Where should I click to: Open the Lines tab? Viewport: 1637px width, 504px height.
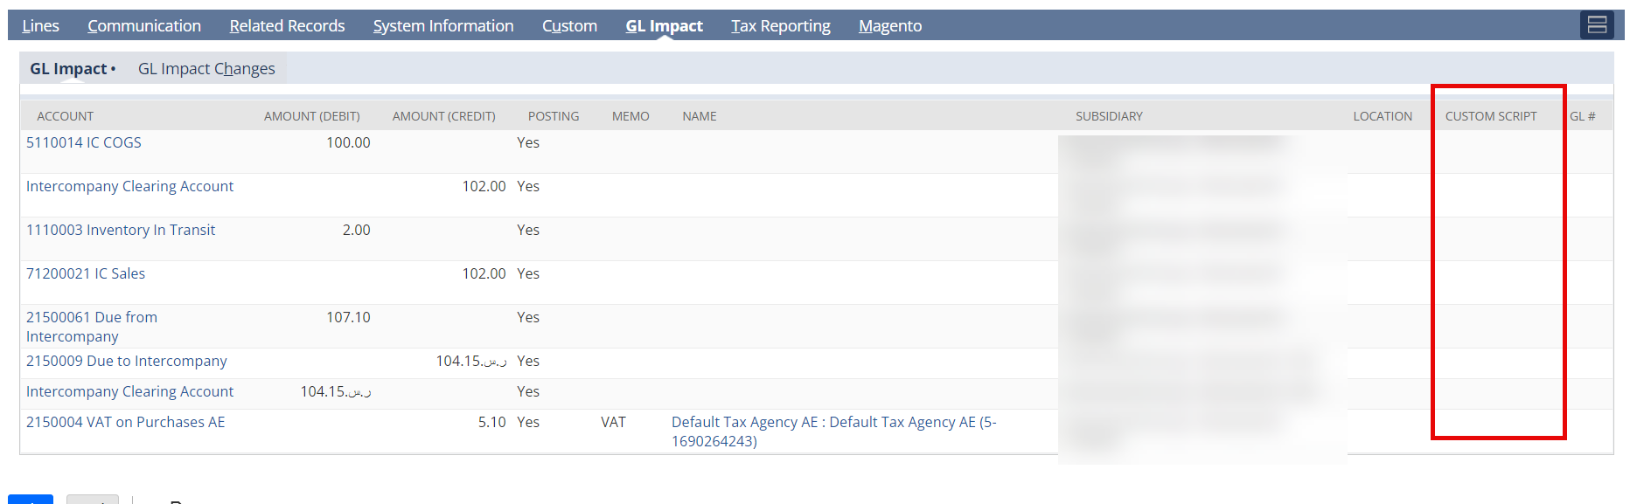(41, 26)
